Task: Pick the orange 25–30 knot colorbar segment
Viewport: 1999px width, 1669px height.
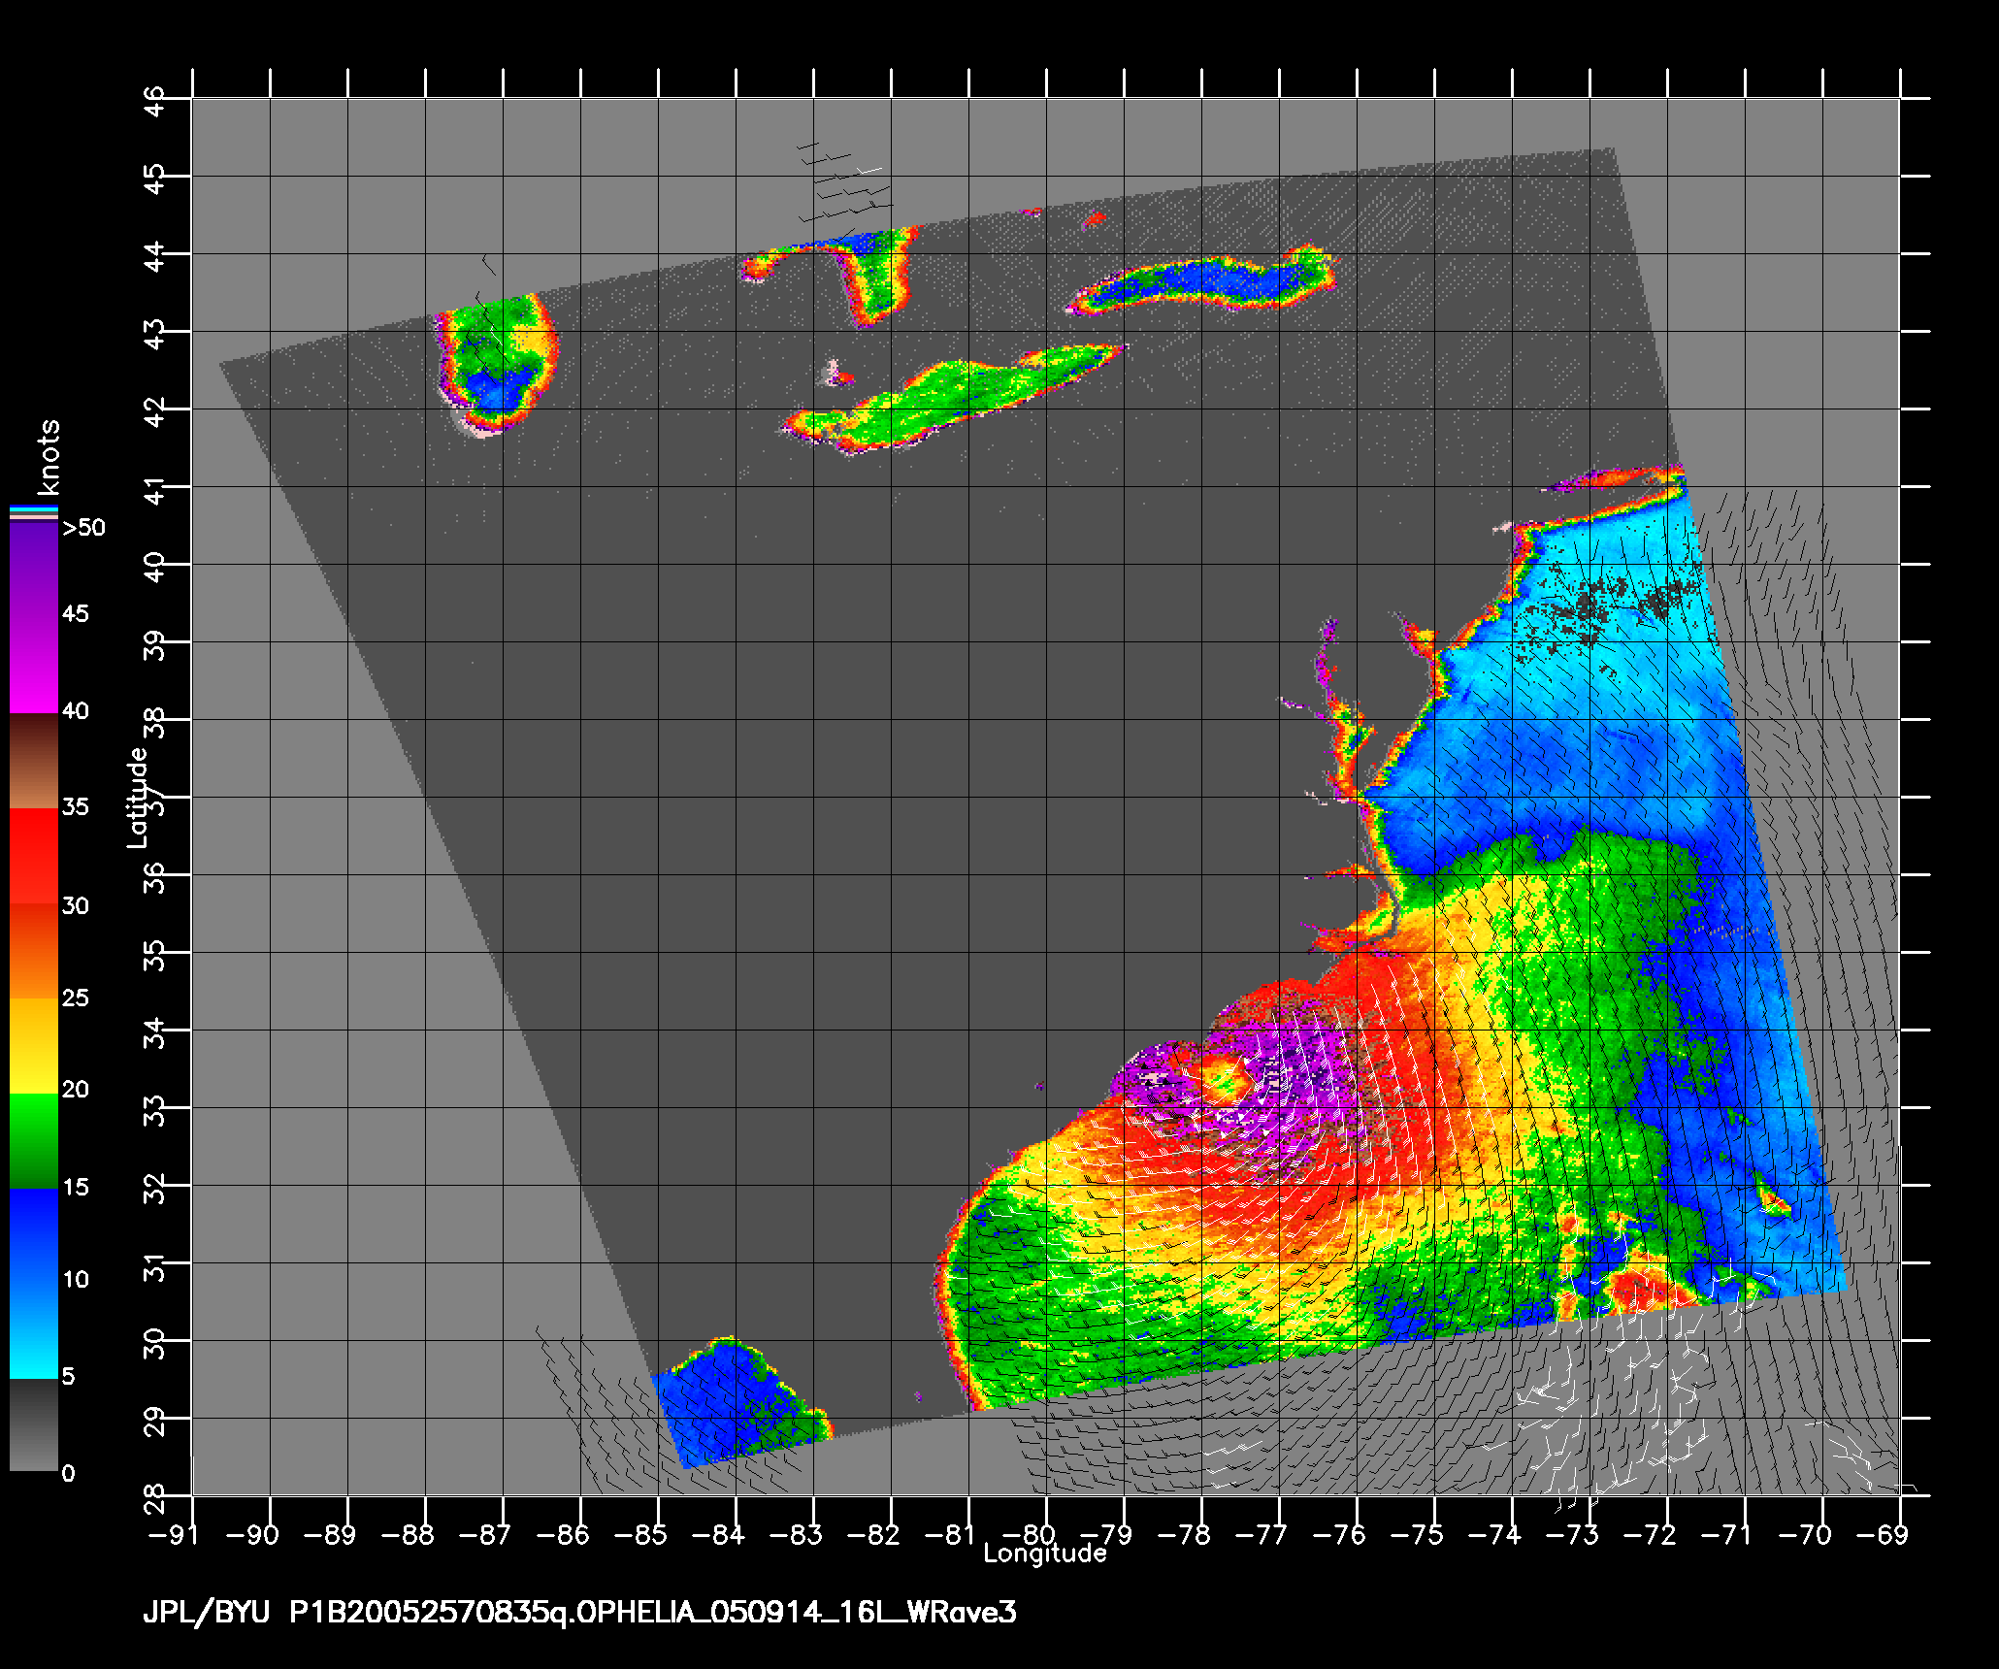Action: (34, 952)
